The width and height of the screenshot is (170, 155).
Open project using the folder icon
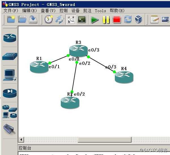pos(22,19)
